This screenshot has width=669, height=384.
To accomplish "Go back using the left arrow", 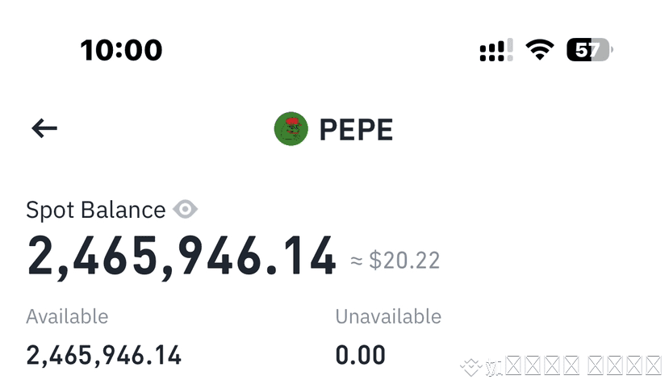I will tap(44, 128).
